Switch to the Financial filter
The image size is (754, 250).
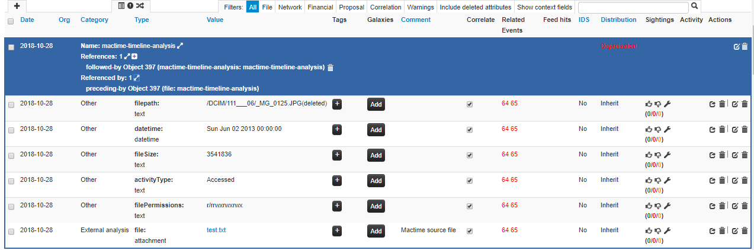320,7
